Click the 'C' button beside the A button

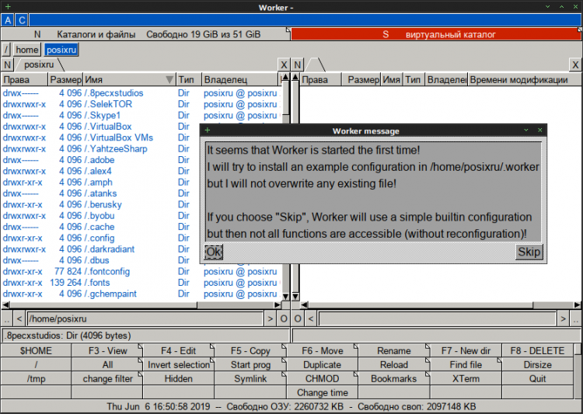point(21,20)
